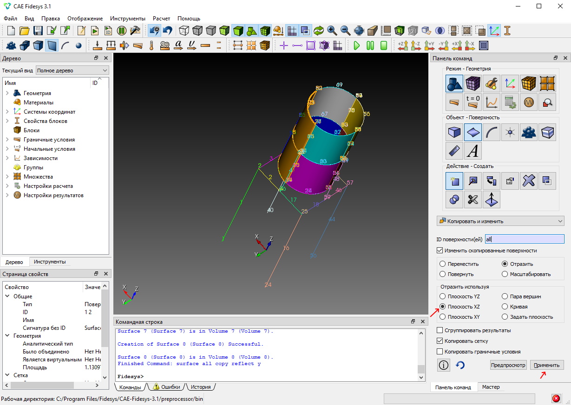Switch to the История tab

click(201, 387)
